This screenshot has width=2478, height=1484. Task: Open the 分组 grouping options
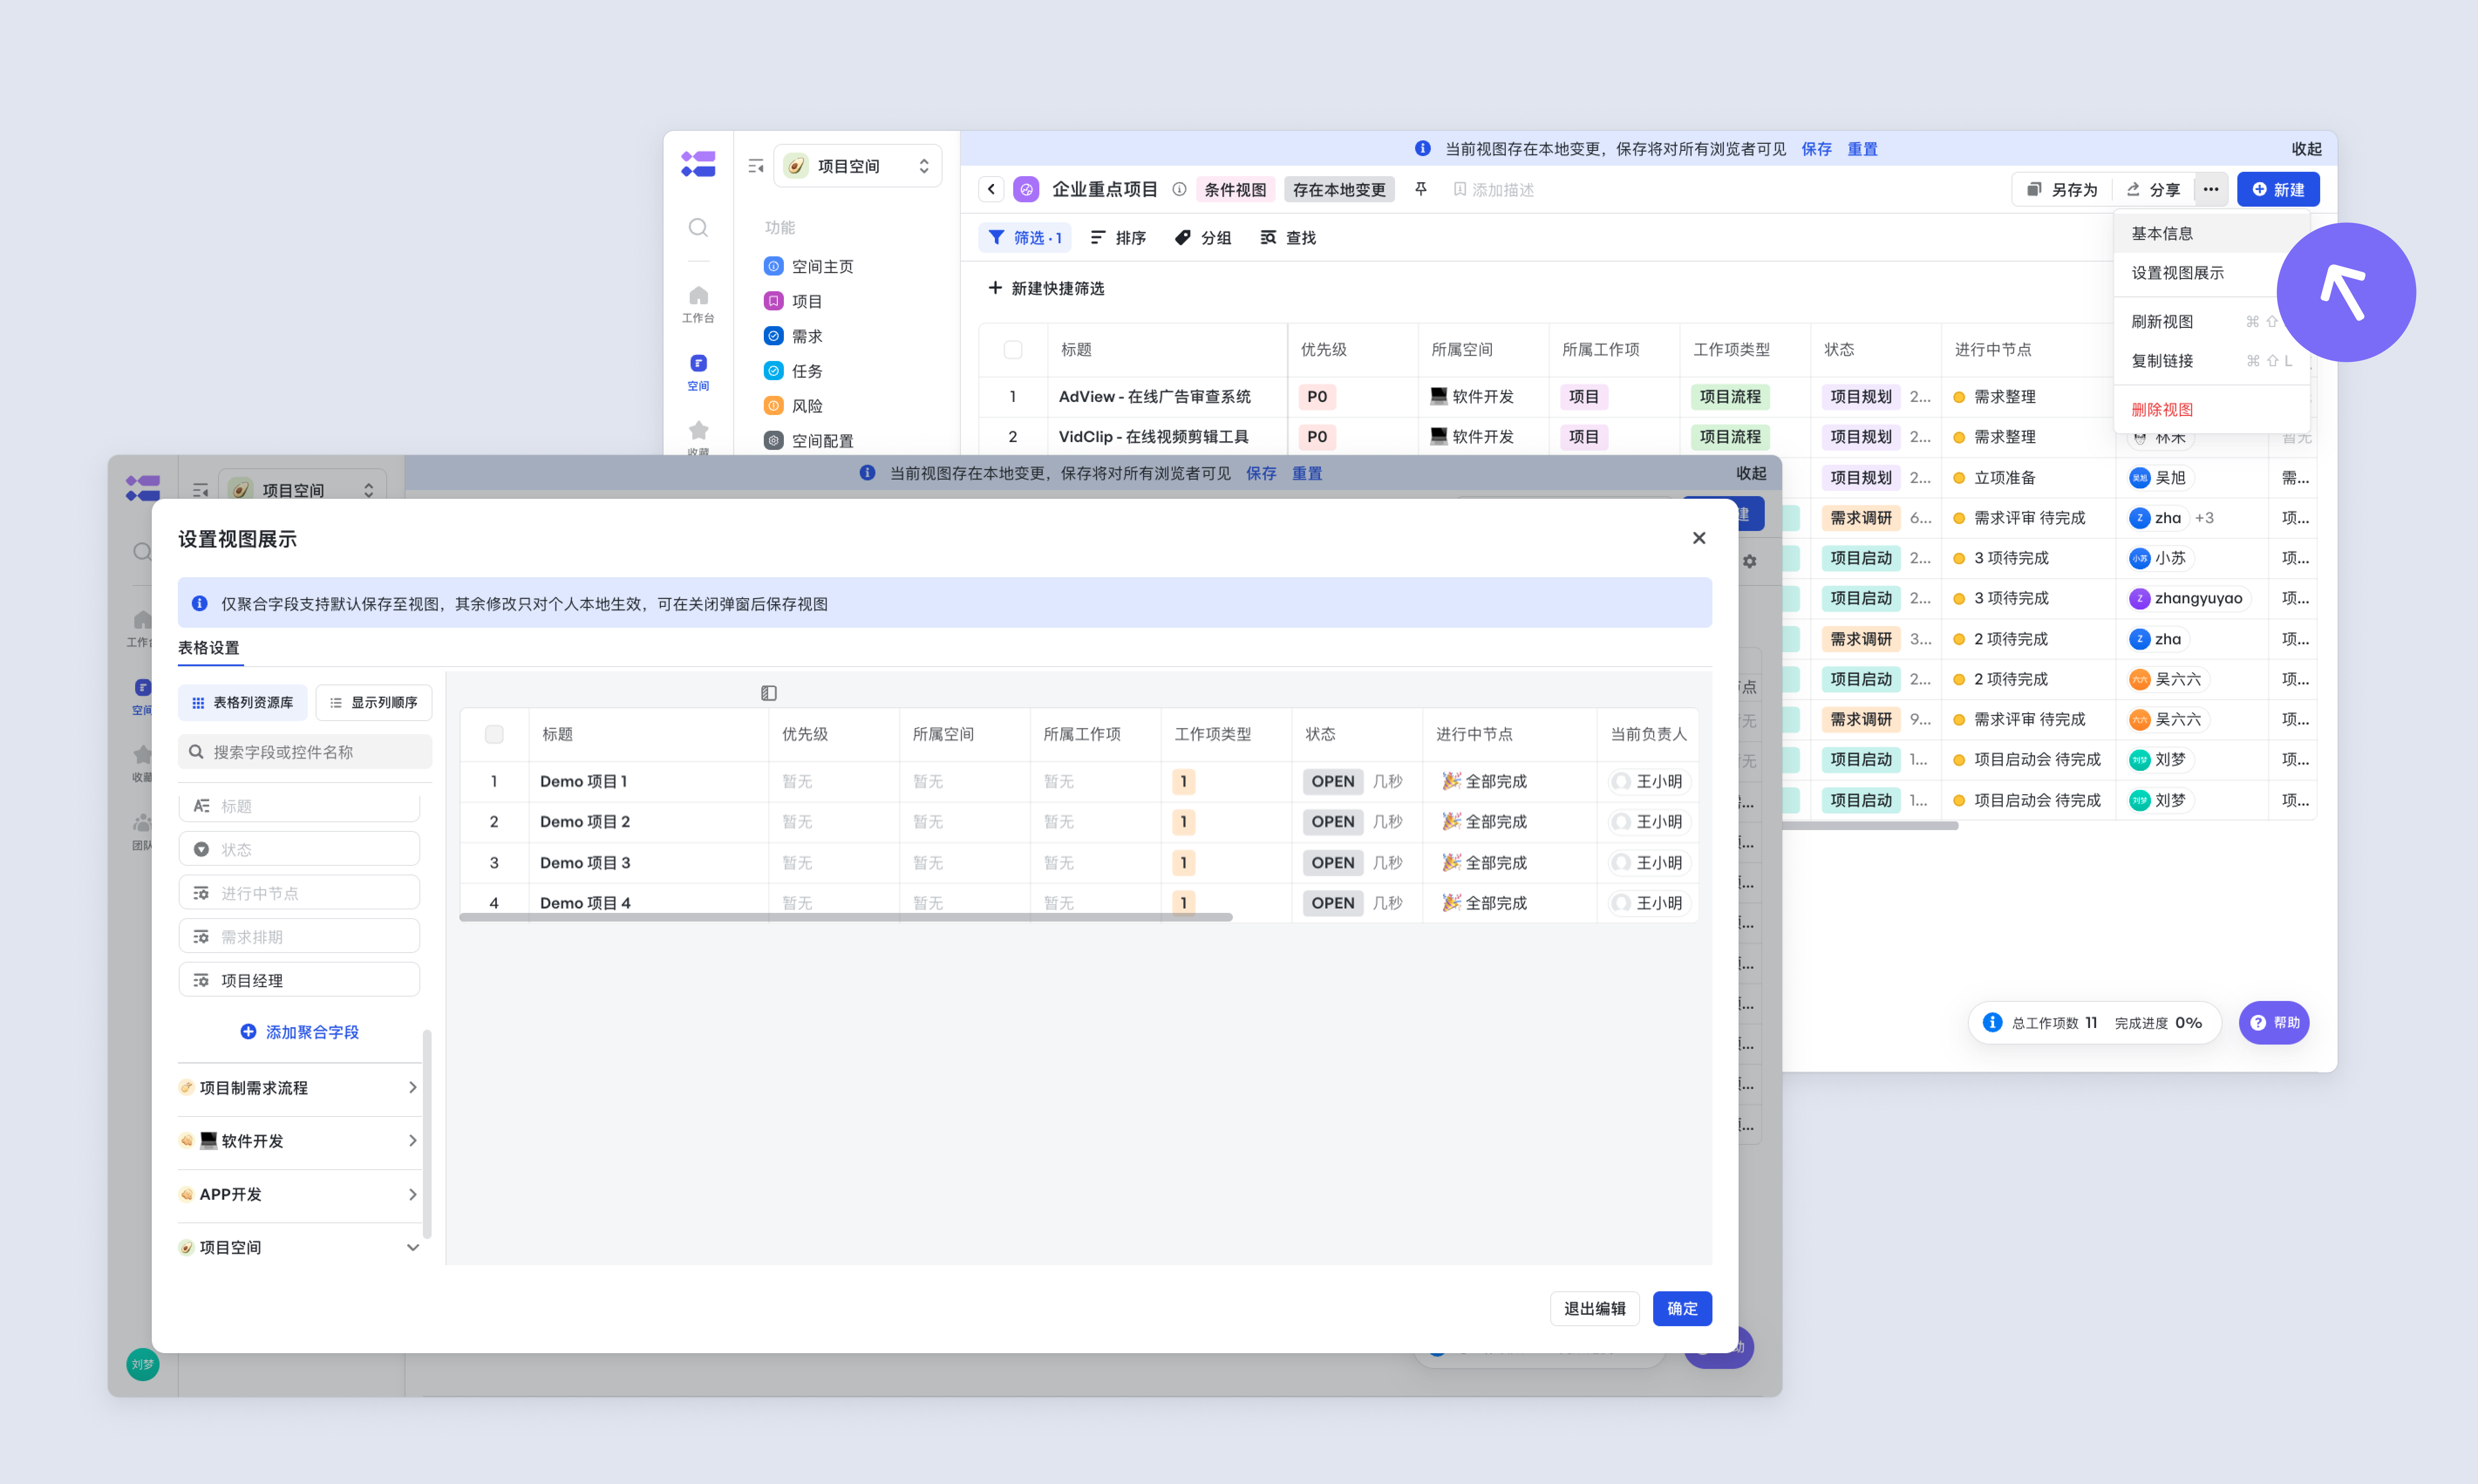pyautogui.click(x=1203, y=238)
